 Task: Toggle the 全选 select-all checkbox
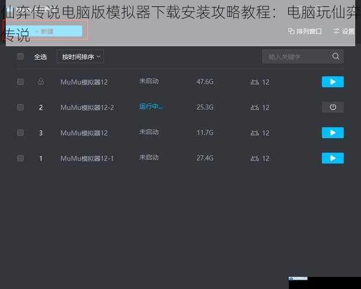coord(20,56)
